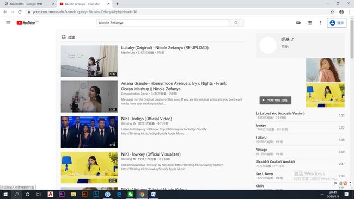Open the yellow lowkey image in panel
The height and width of the screenshot is (199, 354).
pyautogui.click(x=325, y=95)
